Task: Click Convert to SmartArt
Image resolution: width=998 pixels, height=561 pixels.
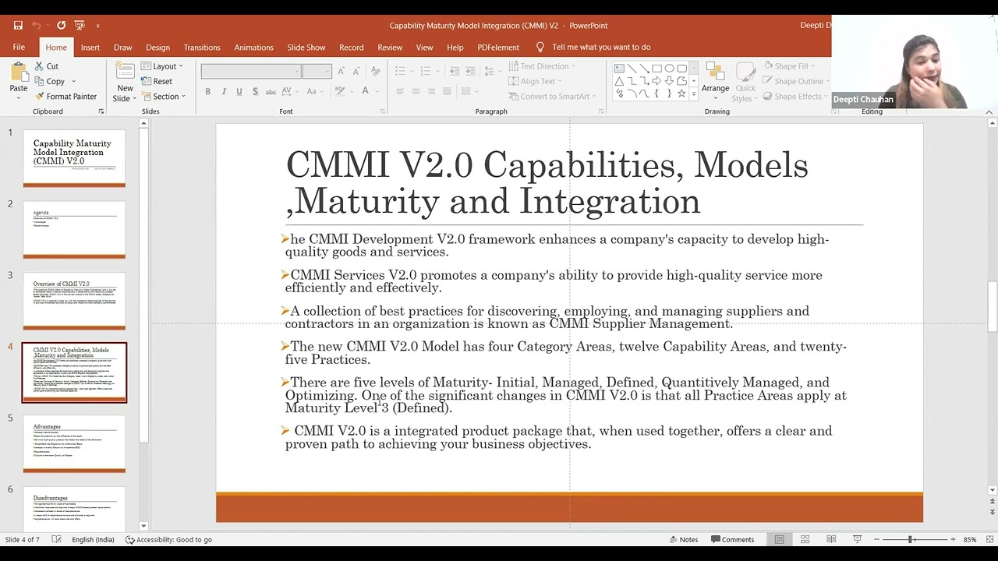Action: click(552, 97)
